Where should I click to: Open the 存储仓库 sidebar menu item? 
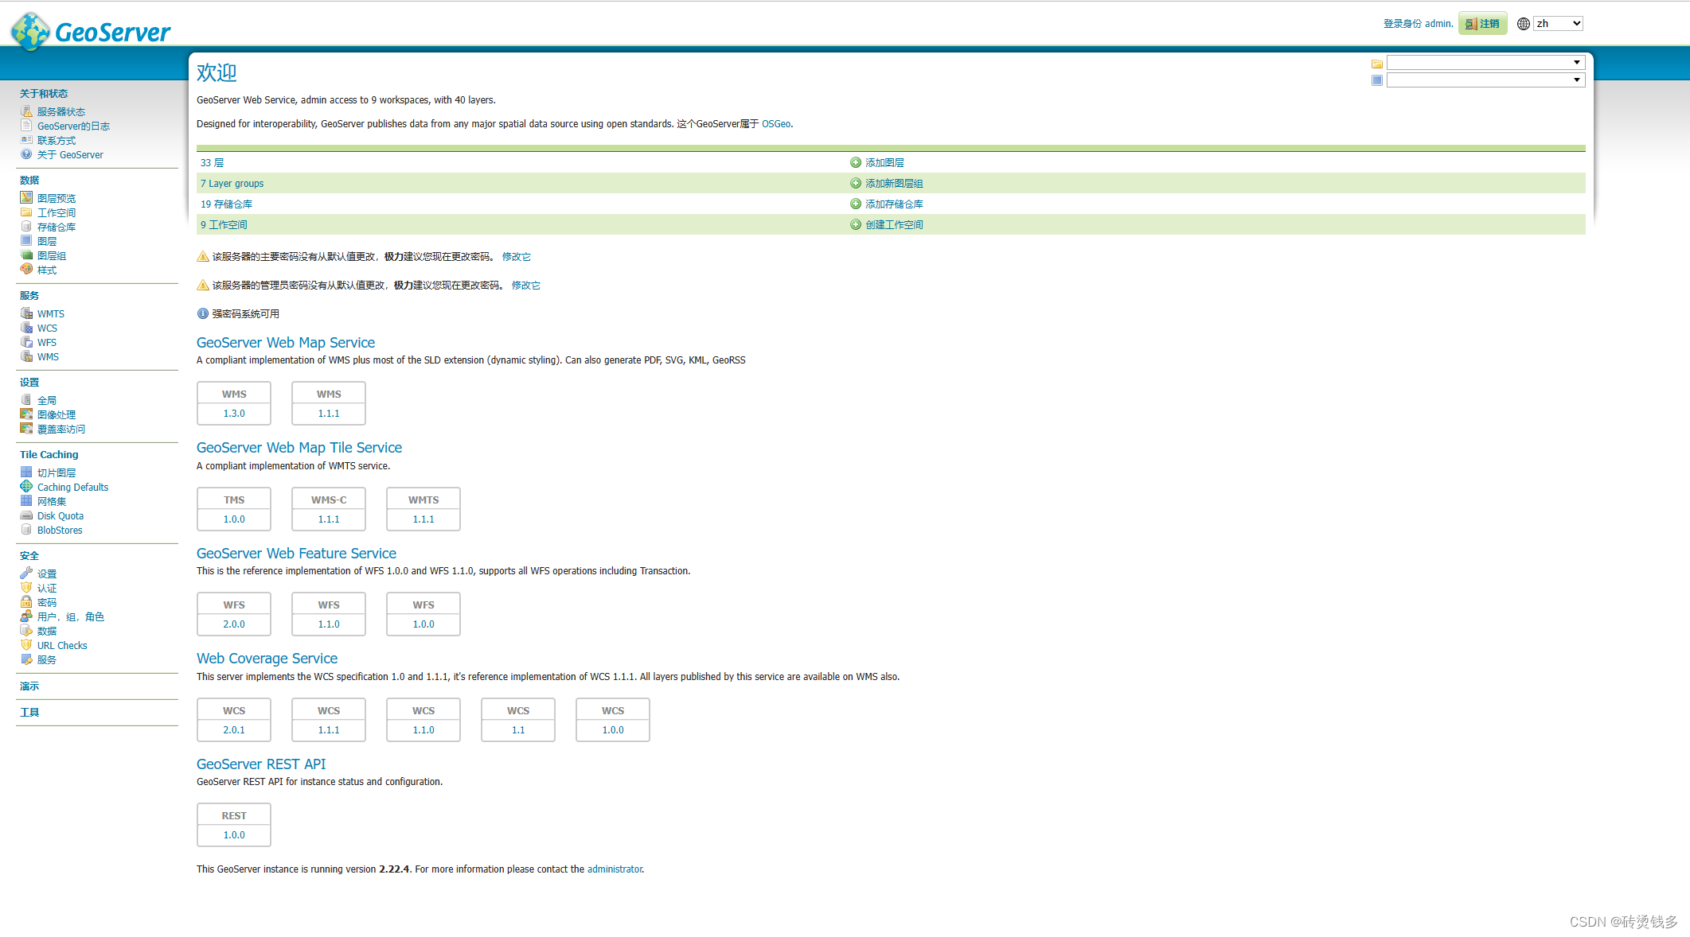pos(57,227)
